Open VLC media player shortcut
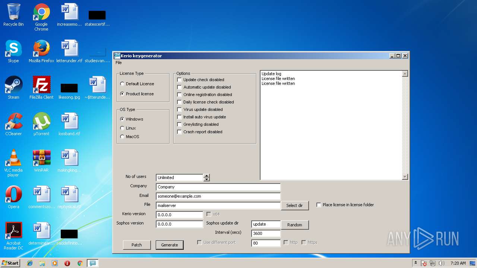Viewport: 477px width, 268px height. click(x=13, y=163)
